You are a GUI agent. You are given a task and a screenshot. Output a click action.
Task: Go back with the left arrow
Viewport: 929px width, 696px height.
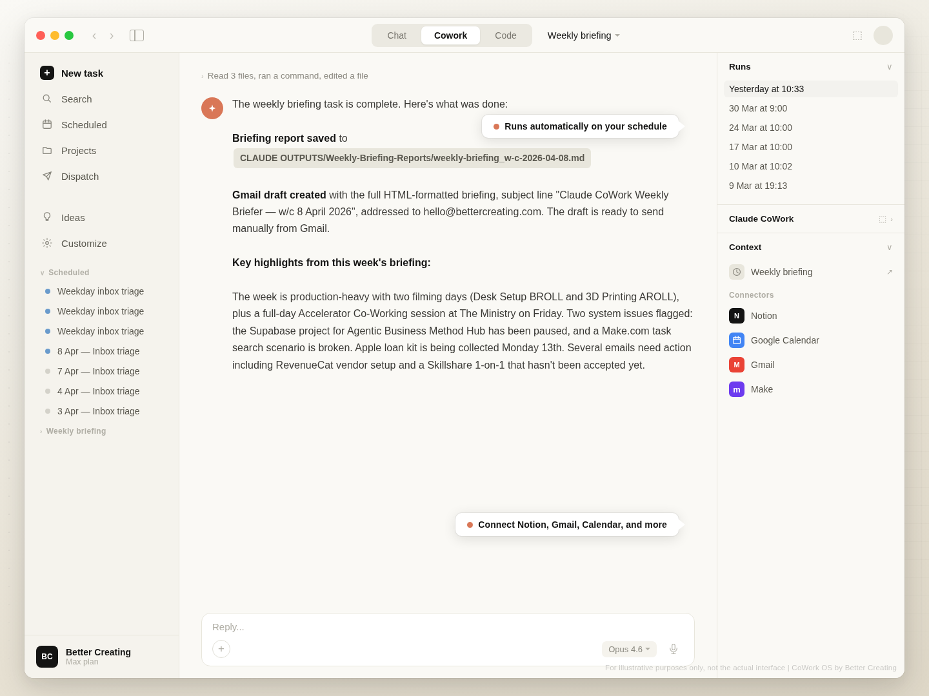pyautogui.click(x=94, y=35)
